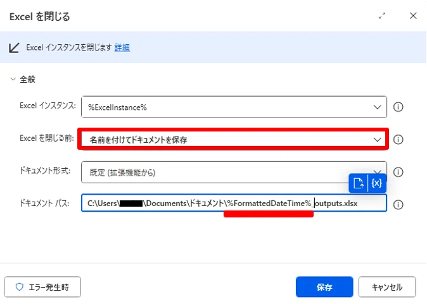Open the ドキュメント形式 dropdown
Screen dimensions: 427x304
pyautogui.click(x=234, y=173)
